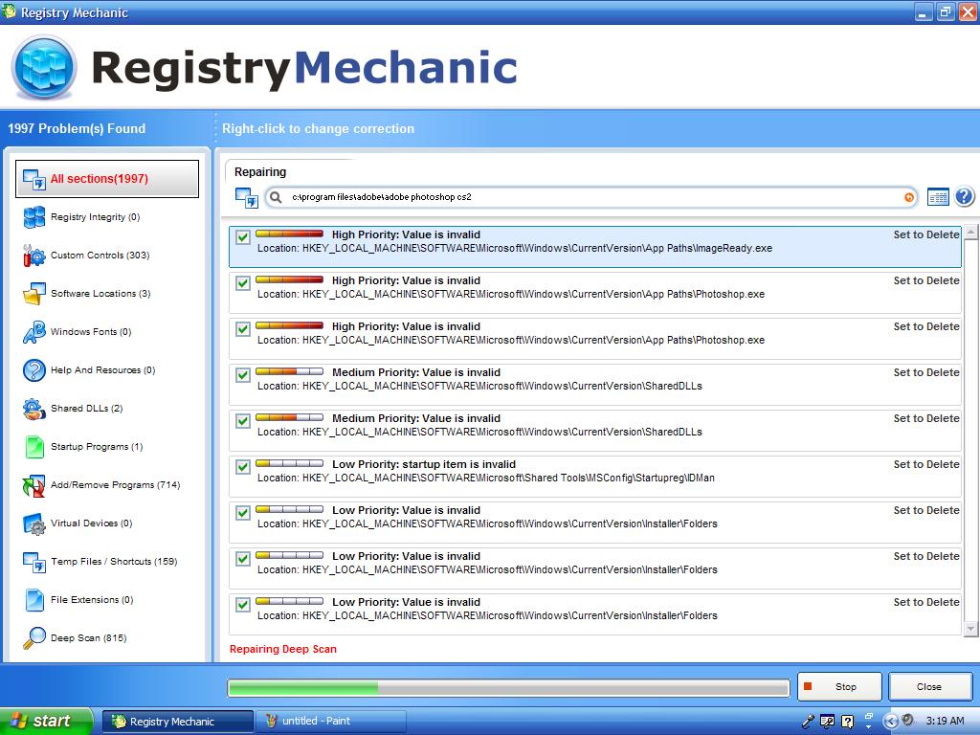Open Startup Programs (1) section
The image size is (980, 735).
pos(97,446)
